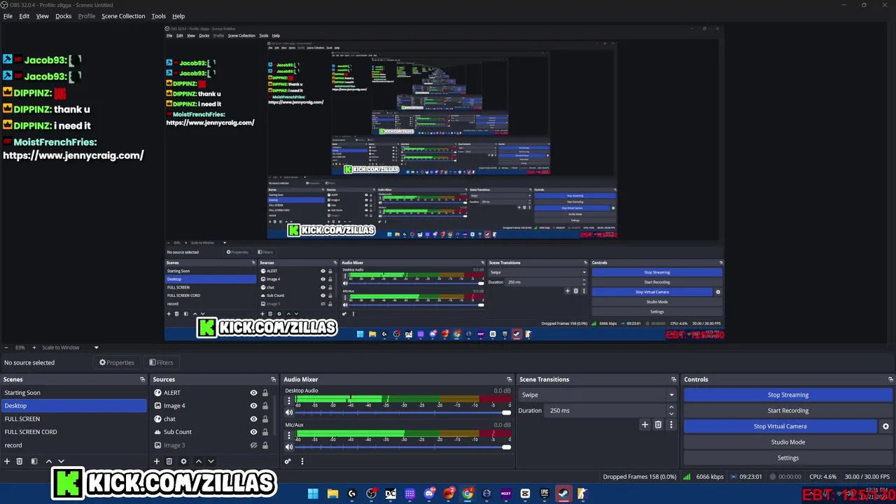Add a new source with plus icon
The height and width of the screenshot is (504, 896).
click(x=157, y=461)
